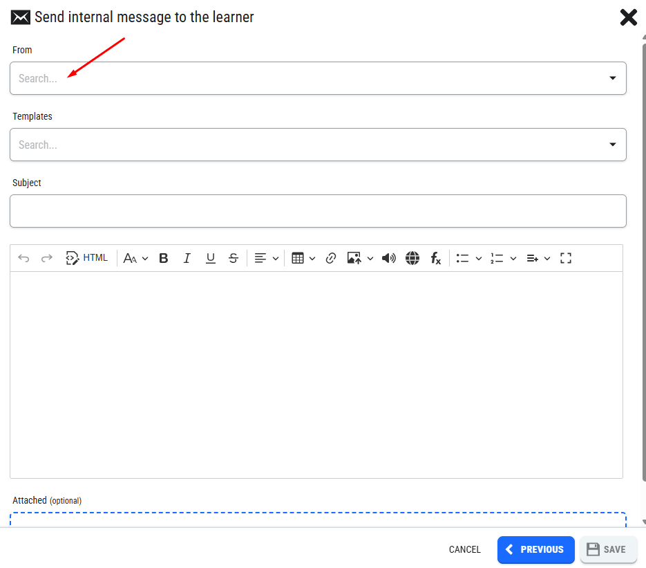Expand numbered list style arrow
Image resolution: width=646 pixels, height=568 pixels.
[x=513, y=259]
